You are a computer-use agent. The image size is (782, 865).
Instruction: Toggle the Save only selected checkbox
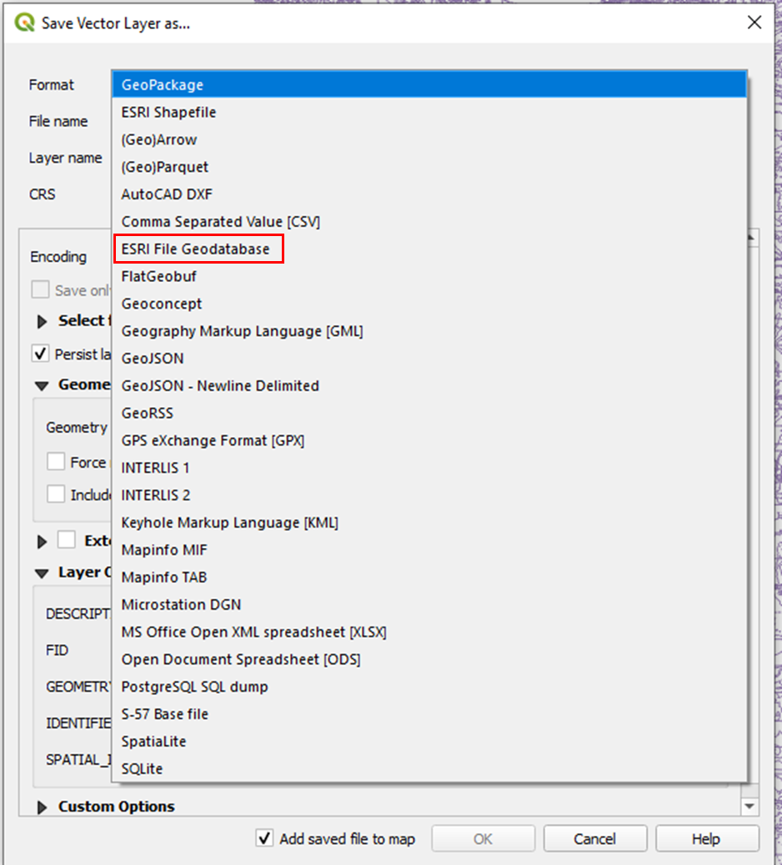click(x=40, y=289)
